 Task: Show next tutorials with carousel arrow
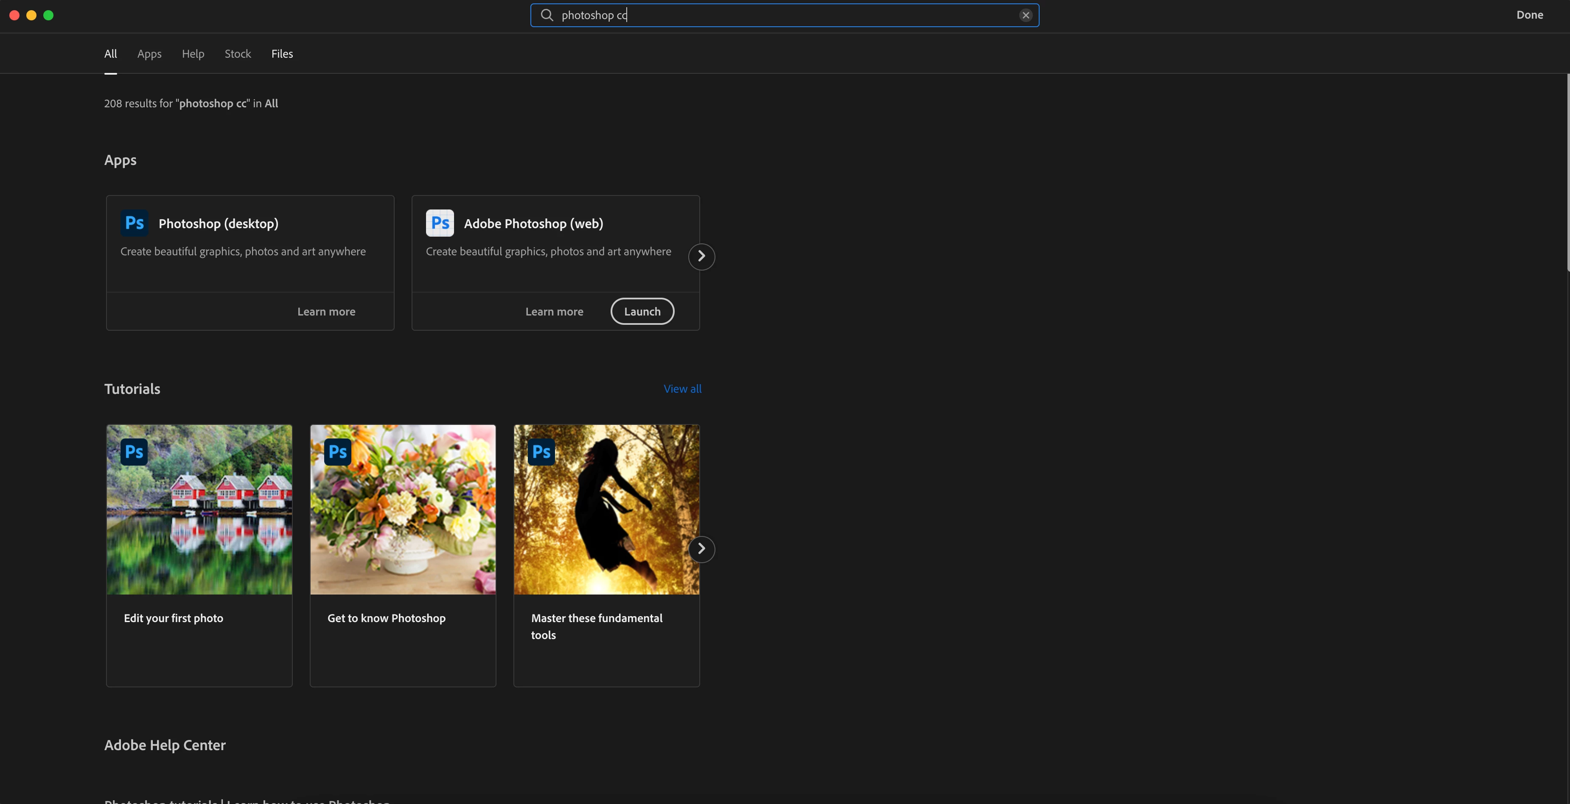(701, 549)
